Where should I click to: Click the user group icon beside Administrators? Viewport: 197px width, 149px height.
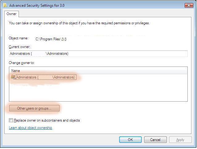pos(13,77)
